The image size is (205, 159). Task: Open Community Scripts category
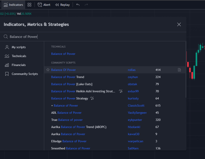[x=25, y=74]
